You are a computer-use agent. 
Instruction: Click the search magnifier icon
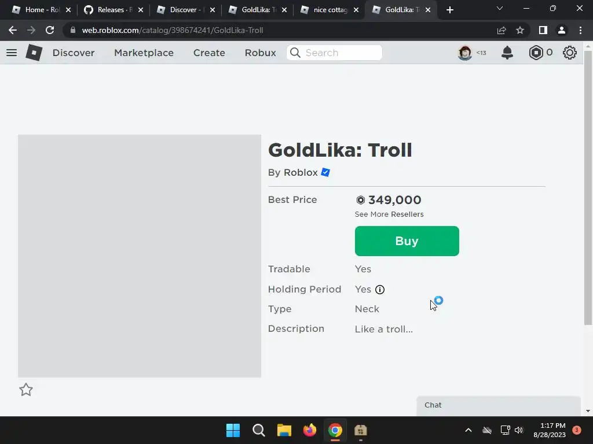click(x=295, y=53)
